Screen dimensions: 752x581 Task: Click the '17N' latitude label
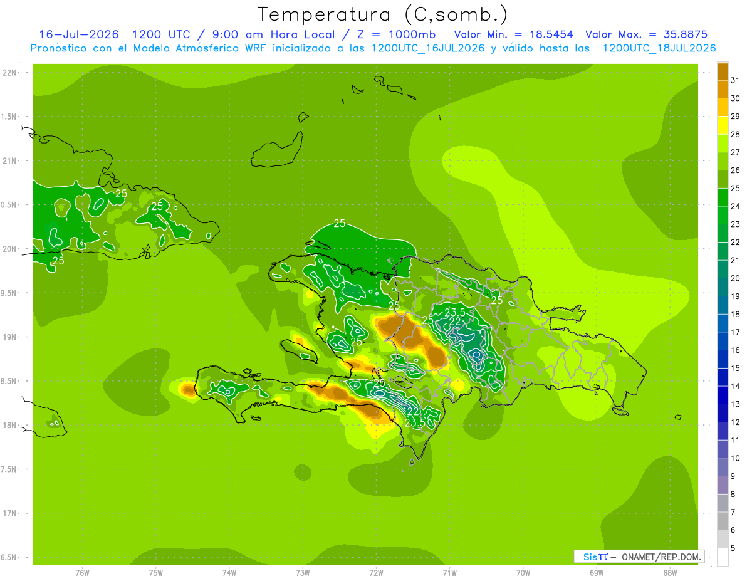[10, 514]
